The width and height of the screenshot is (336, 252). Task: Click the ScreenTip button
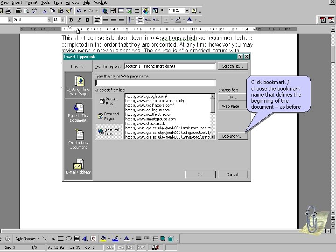[233, 66]
